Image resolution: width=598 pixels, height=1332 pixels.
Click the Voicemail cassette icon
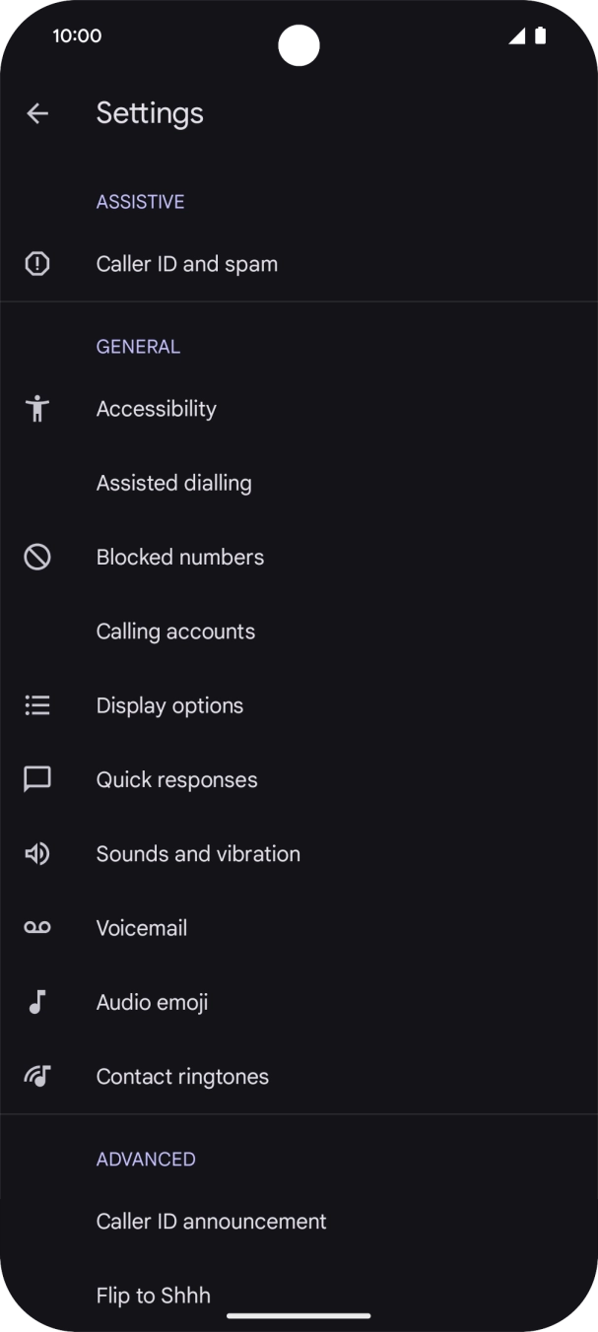coord(36,927)
